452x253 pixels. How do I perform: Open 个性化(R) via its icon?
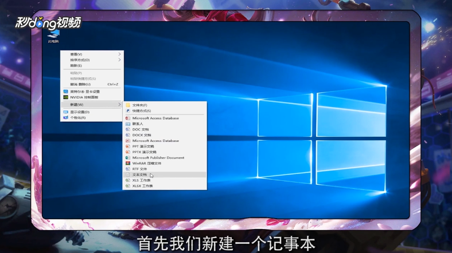66,117
